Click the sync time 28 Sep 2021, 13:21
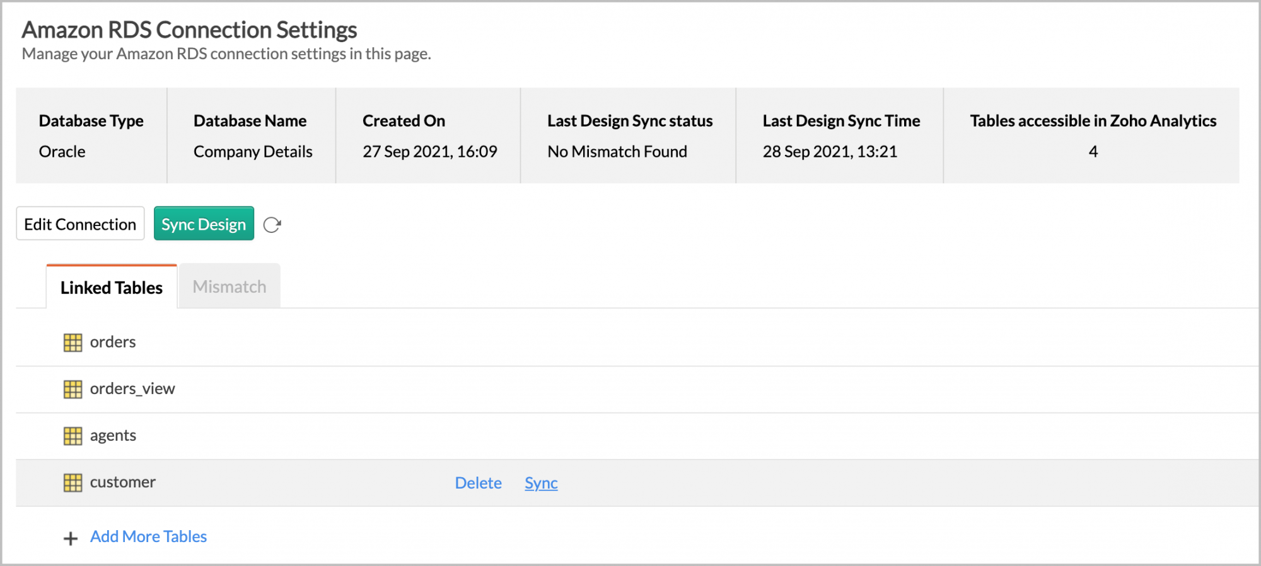The image size is (1261, 566). pyautogui.click(x=830, y=152)
